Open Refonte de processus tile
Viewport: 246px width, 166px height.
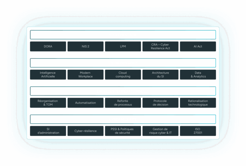click(123, 103)
